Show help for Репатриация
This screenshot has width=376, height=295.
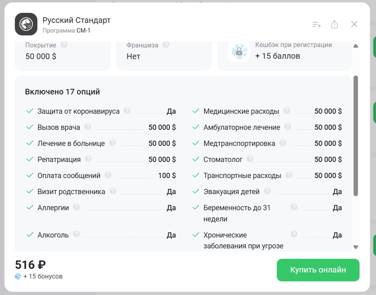88,159
